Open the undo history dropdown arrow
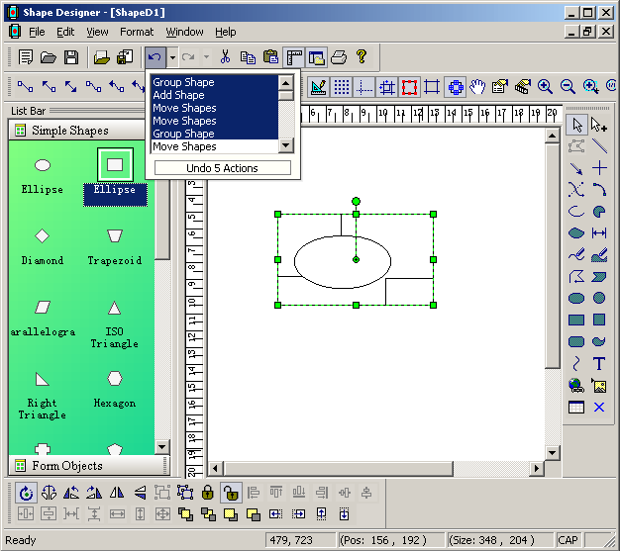Screen dimensions: 620x551 tap(172, 57)
